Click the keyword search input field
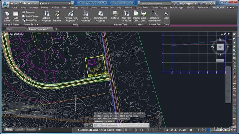239x134 pixels. pos(155,3)
